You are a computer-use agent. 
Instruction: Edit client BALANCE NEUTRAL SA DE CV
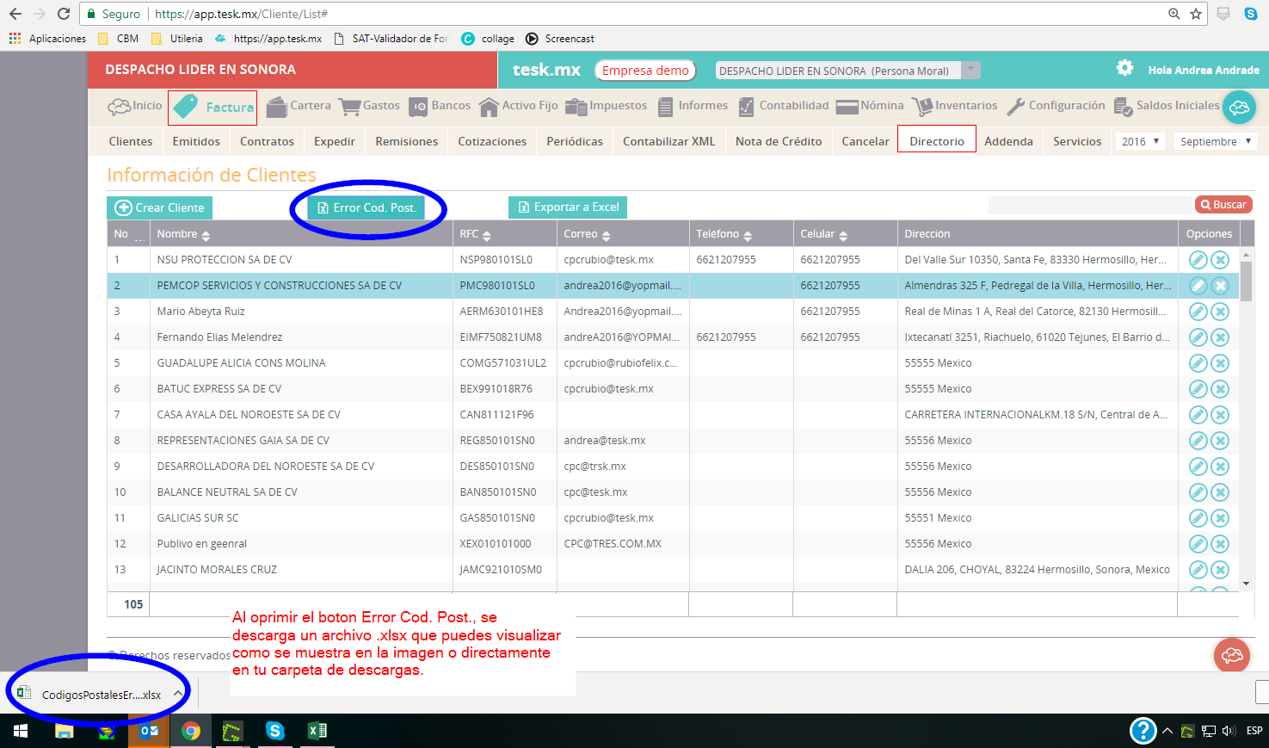(x=1198, y=492)
